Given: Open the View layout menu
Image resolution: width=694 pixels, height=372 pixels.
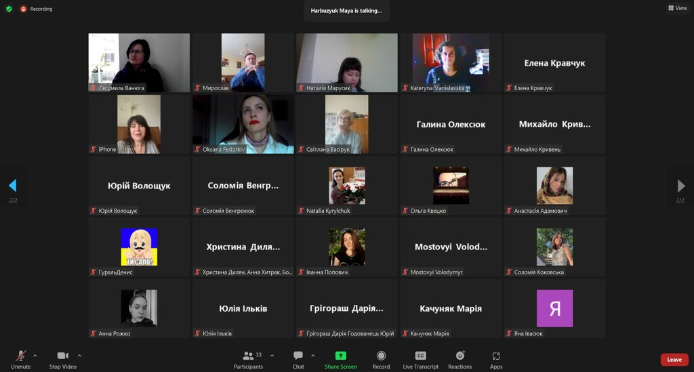Looking at the screenshot, I should pos(677,8).
